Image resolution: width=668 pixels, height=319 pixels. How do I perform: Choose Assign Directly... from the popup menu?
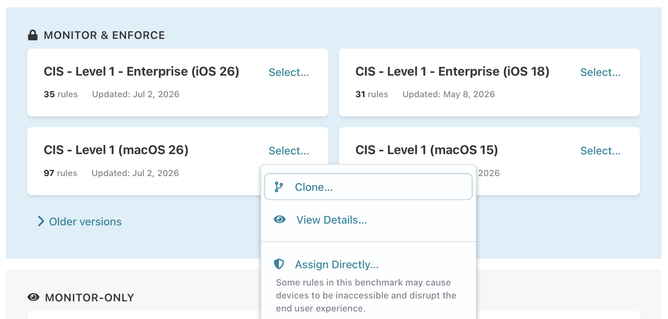337,265
